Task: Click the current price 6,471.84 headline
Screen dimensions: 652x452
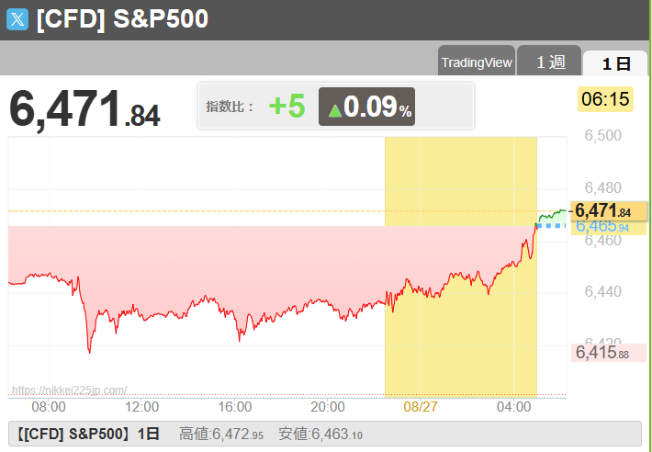Action: tap(84, 109)
